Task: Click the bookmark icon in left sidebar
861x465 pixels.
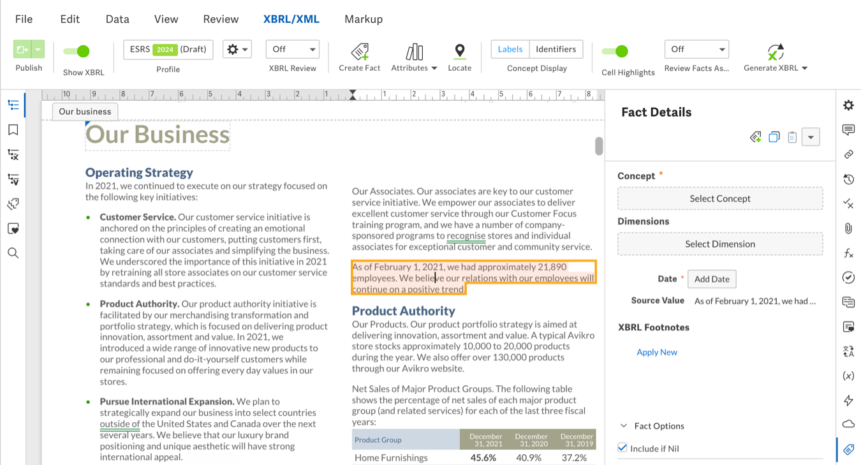Action: tap(13, 130)
